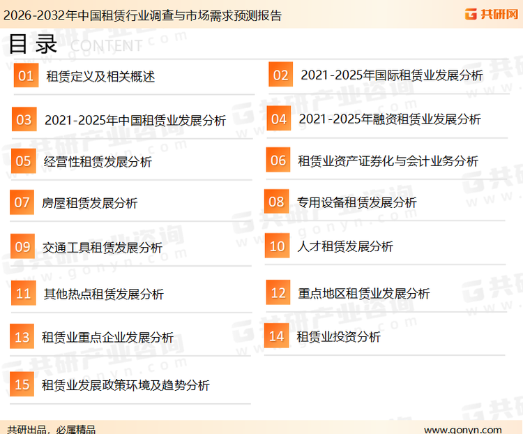Select chapter title 租赁定义及相关概述
The image size is (523, 434).
coord(100,77)
